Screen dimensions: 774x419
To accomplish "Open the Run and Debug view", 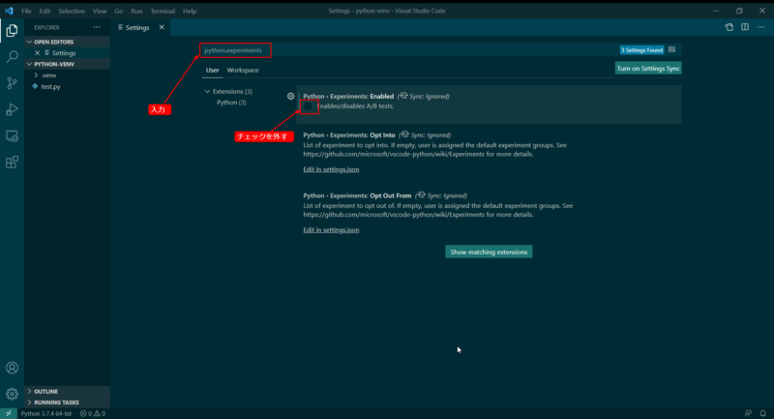I will click(12, 109).
